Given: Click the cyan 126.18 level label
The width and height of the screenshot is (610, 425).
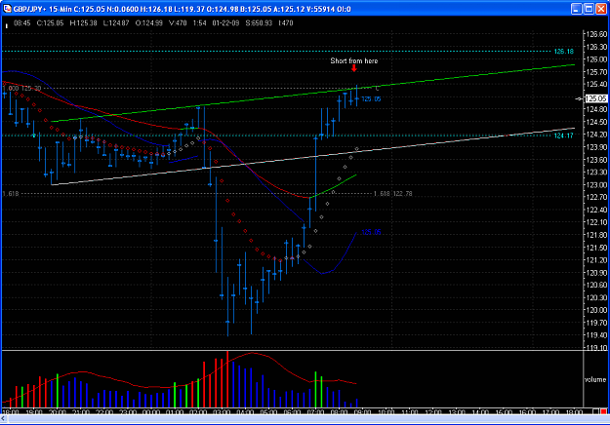Looking at the screenshot, I should [563, 52].
